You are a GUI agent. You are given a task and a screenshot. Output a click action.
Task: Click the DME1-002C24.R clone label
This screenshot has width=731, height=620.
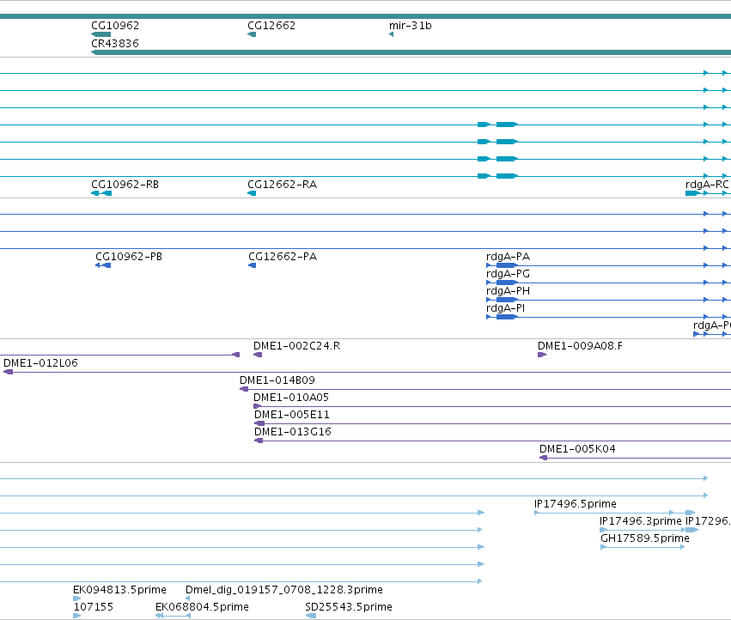click(296, 346)
